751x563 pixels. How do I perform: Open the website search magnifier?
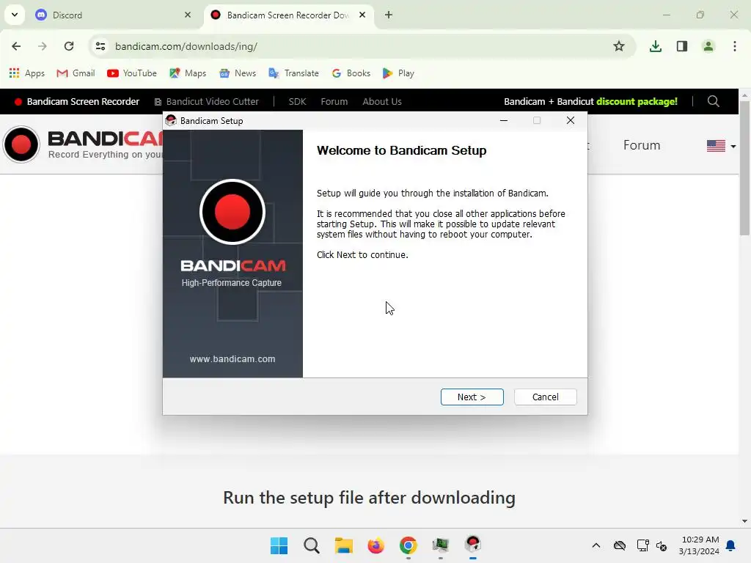click(x=713, y=101)
